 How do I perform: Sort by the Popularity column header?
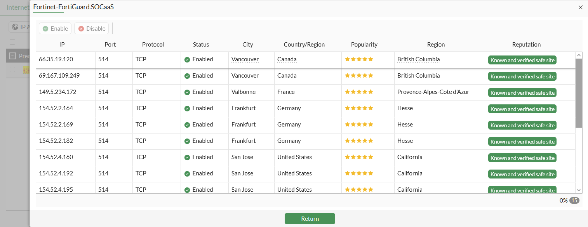coord(364,44)
